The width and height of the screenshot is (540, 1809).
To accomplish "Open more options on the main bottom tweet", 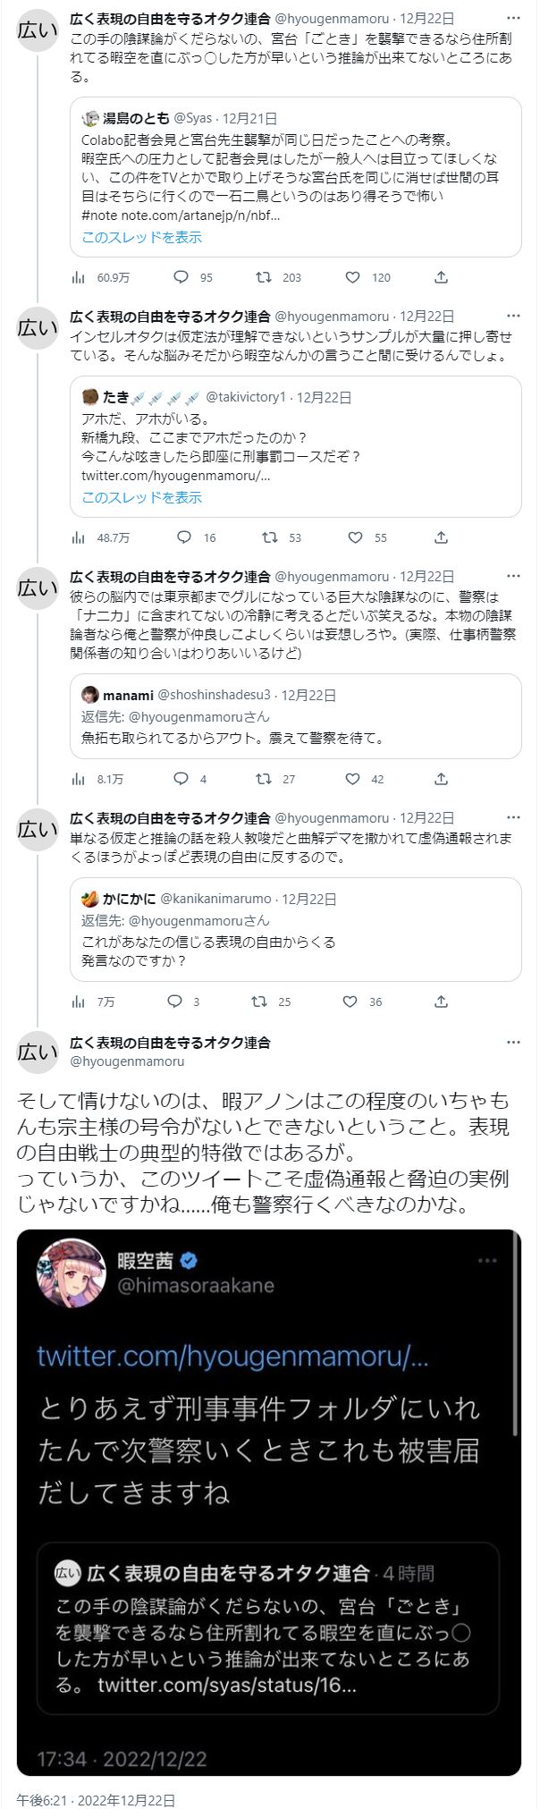I will [x=513, y=1043].
